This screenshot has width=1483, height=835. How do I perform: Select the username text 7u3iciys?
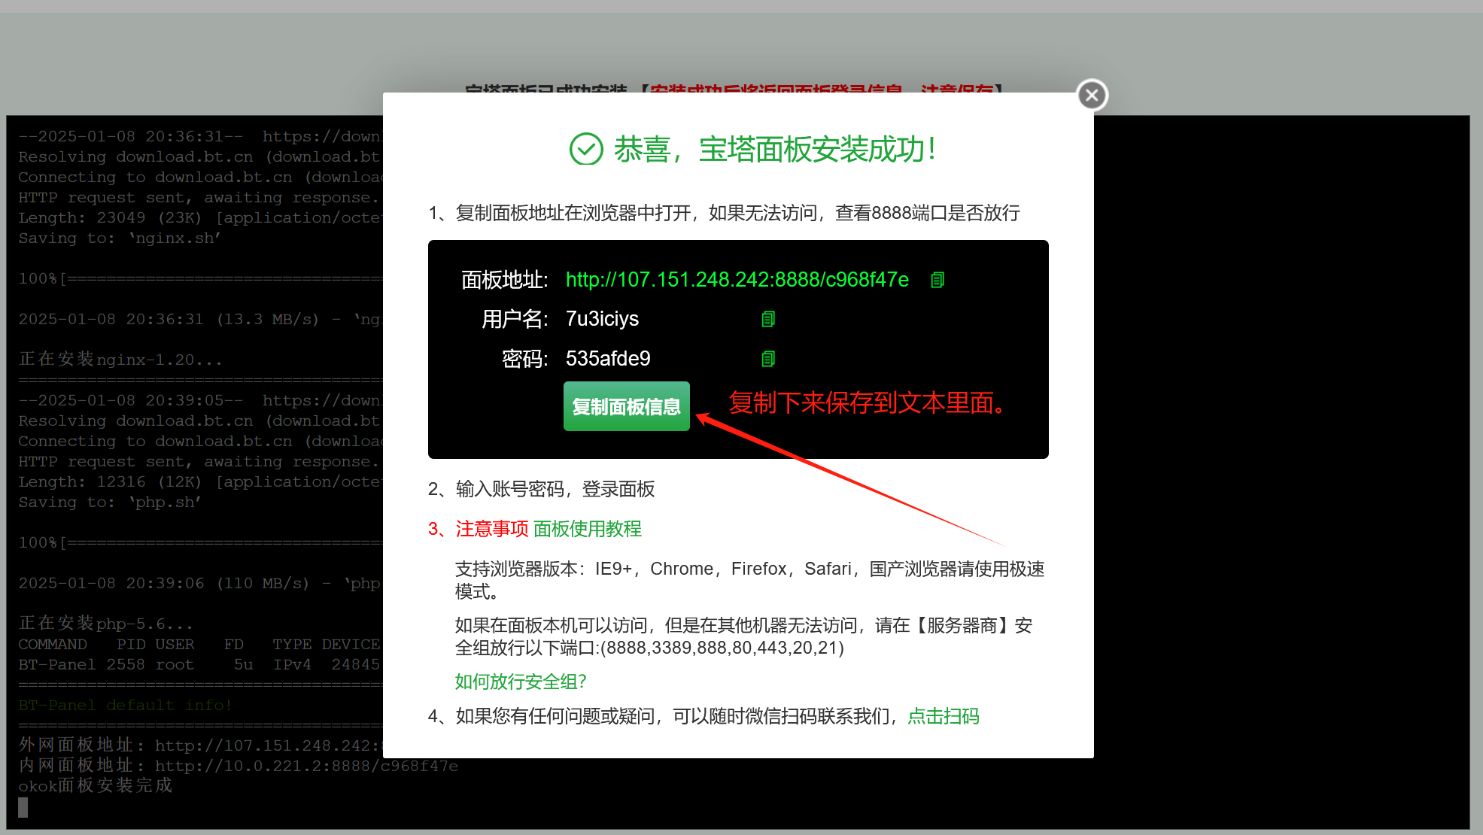(x=602, y=319)
